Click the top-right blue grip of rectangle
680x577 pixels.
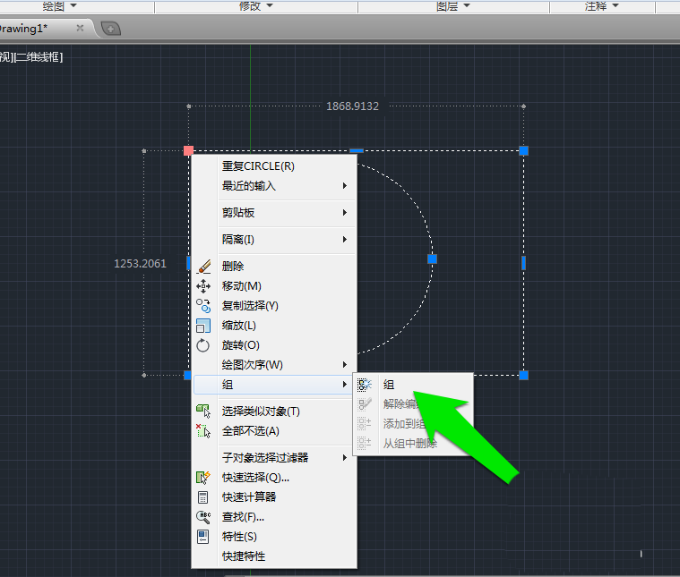(x=523, y=151)
